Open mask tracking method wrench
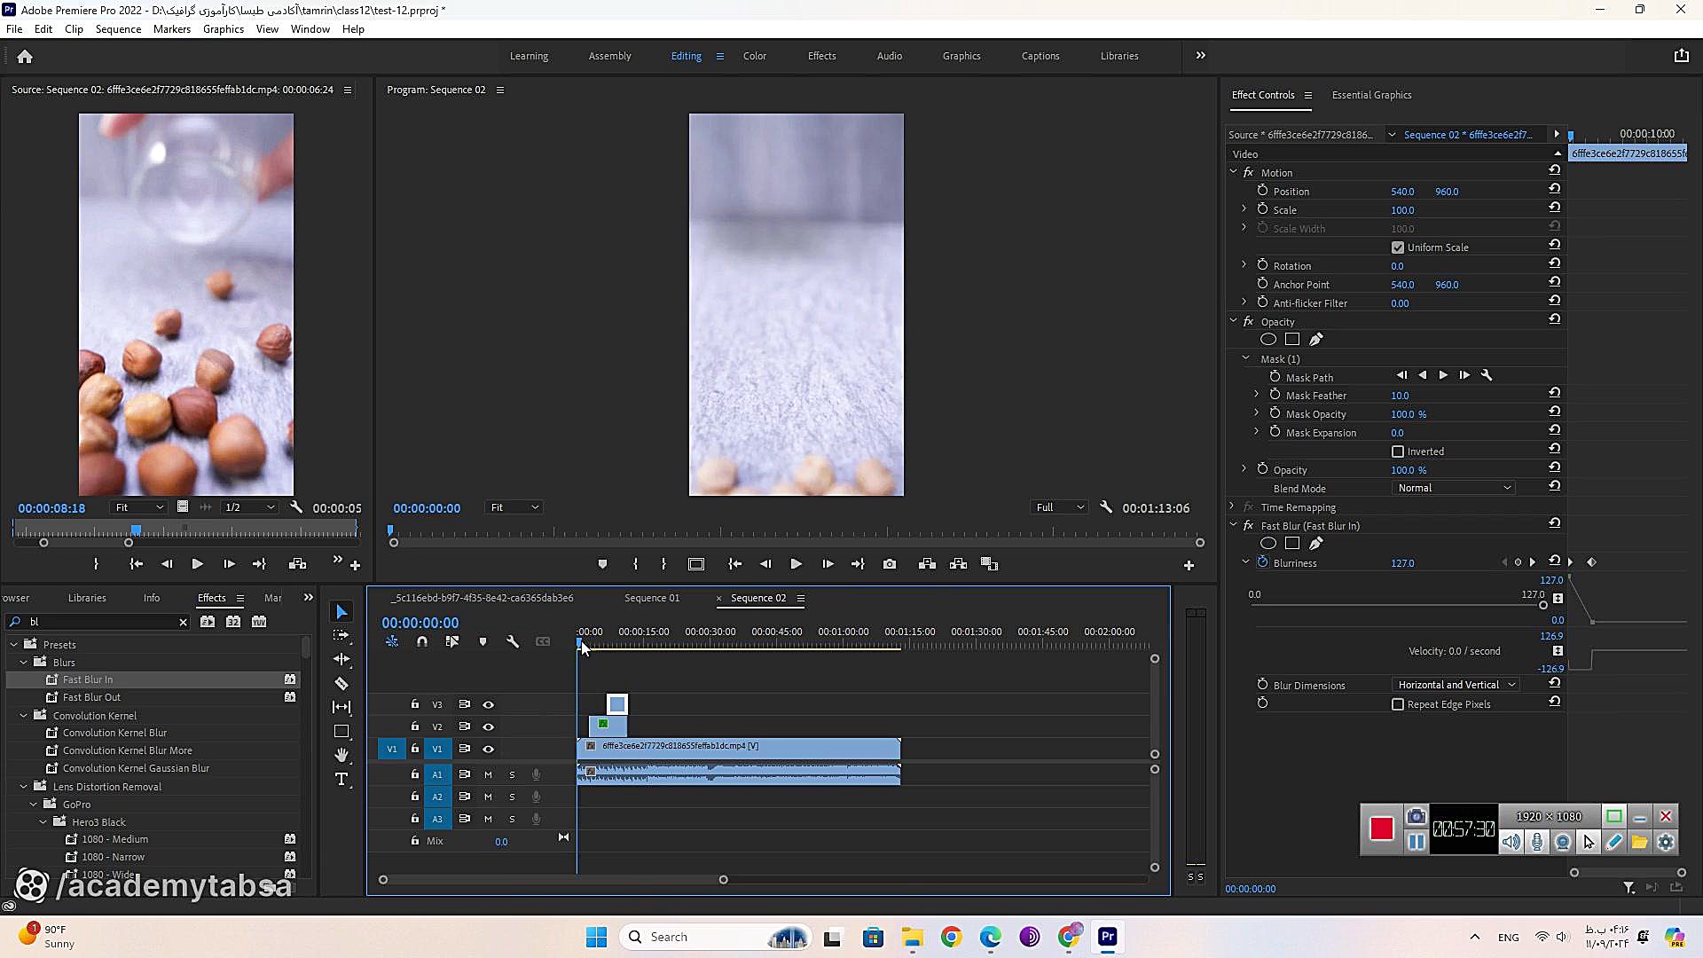 [x=1487, y=375]
